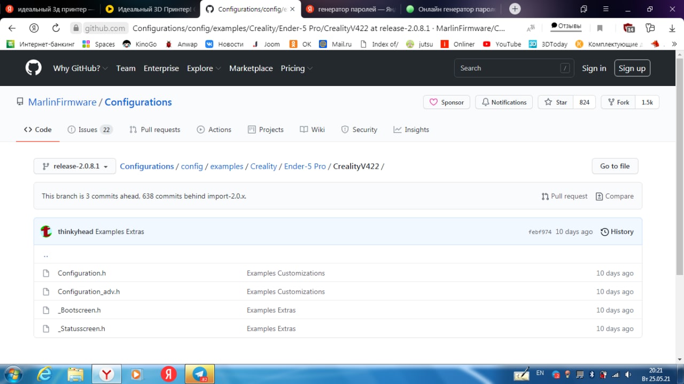This screenshot has width=684, height=384.
Task: Open Configuration_adv.h file
Action: 89,292
